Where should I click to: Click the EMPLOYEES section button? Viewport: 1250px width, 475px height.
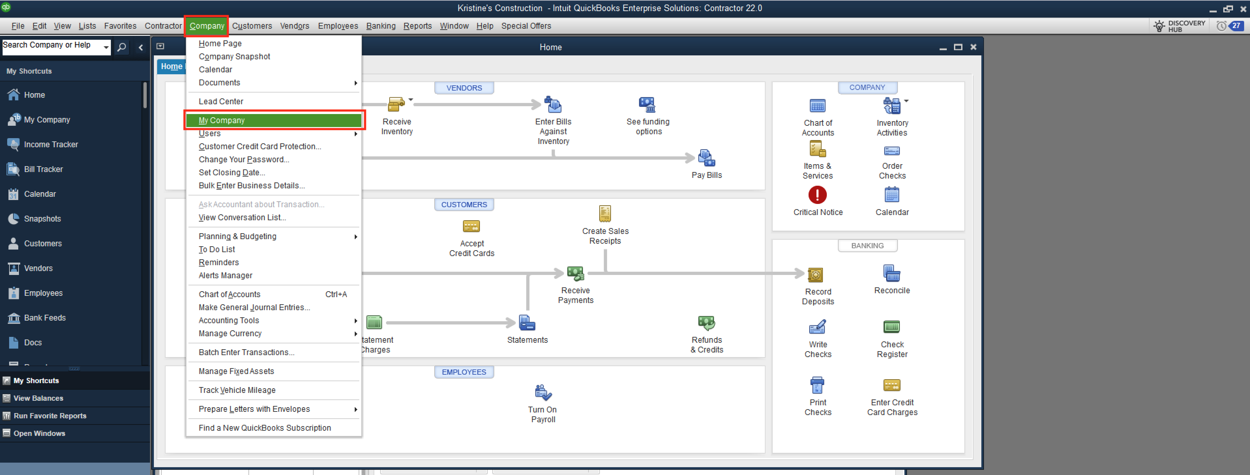point(464,372)
